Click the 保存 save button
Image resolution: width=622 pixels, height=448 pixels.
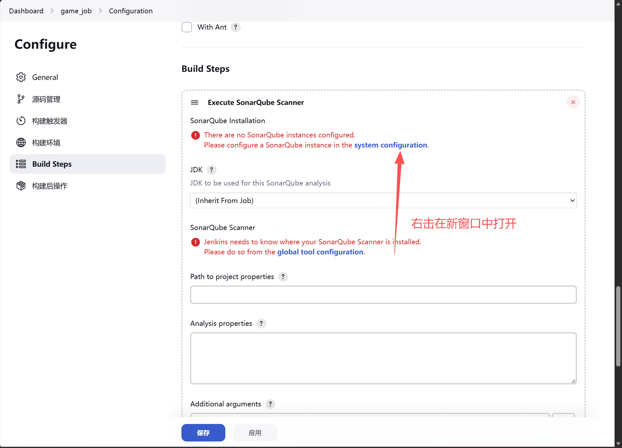tap(203, 433)
